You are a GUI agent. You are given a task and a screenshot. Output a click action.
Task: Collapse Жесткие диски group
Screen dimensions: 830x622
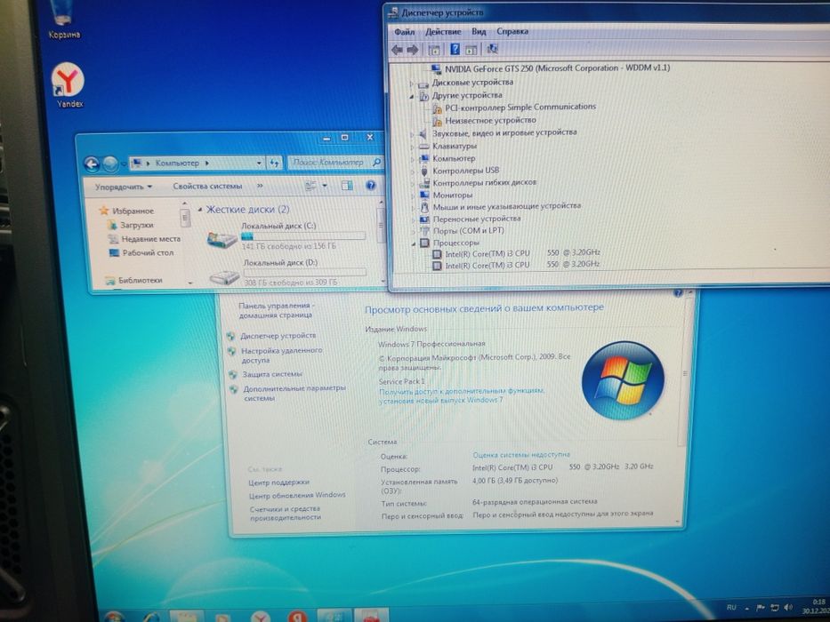pyautogui.click(x=200, y=210)
